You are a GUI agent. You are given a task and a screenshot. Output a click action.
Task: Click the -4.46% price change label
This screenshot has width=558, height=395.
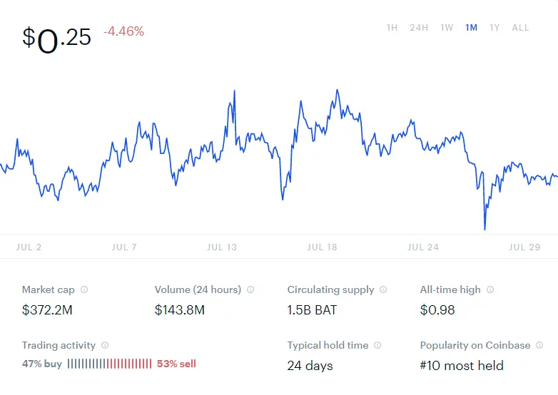124,31
